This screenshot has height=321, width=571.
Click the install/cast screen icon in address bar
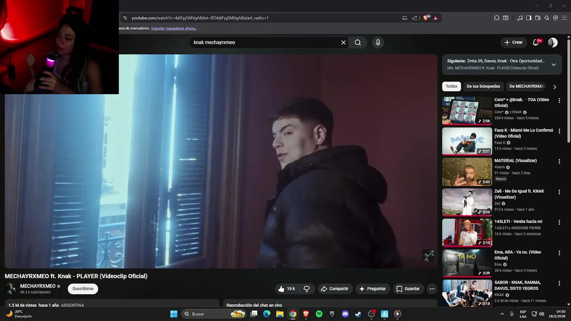[x=405, y=18]
